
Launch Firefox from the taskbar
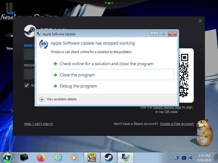41,158
